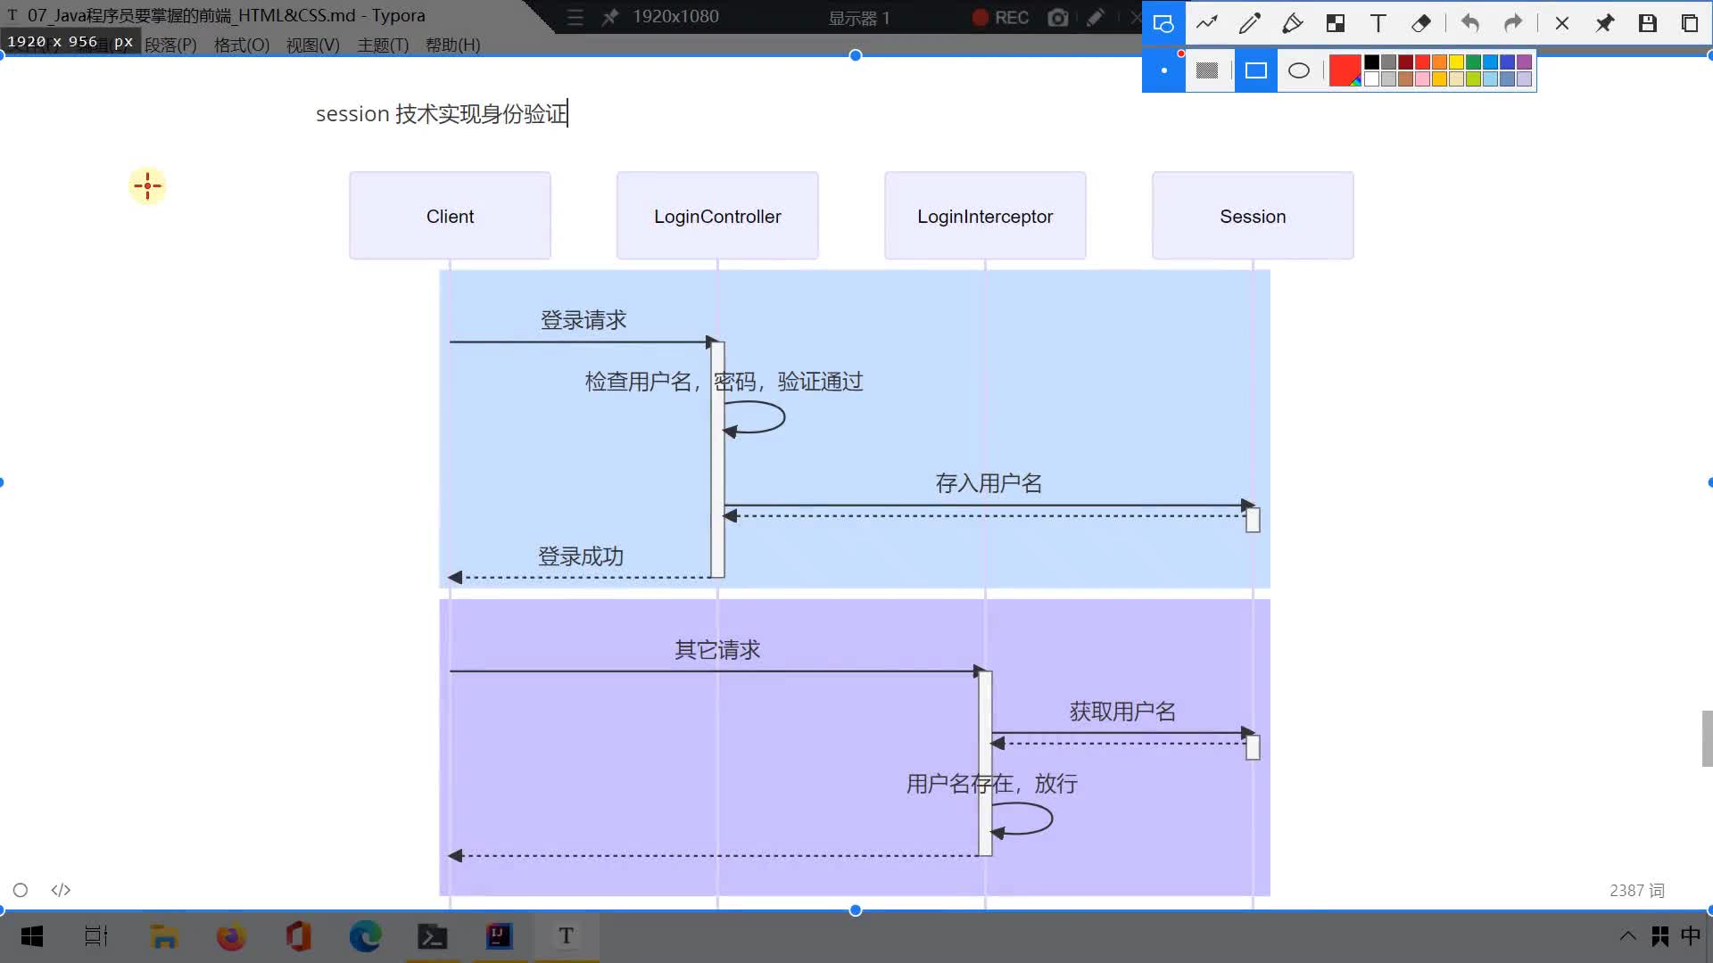Select the highlighter marker tool
This screenshot has width=1713, height=963.
(1292, 23)
